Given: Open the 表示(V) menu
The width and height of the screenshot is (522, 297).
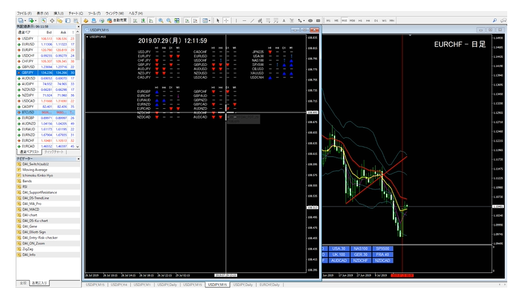Looking at the screenshot, I should click(x=42, y=14).
